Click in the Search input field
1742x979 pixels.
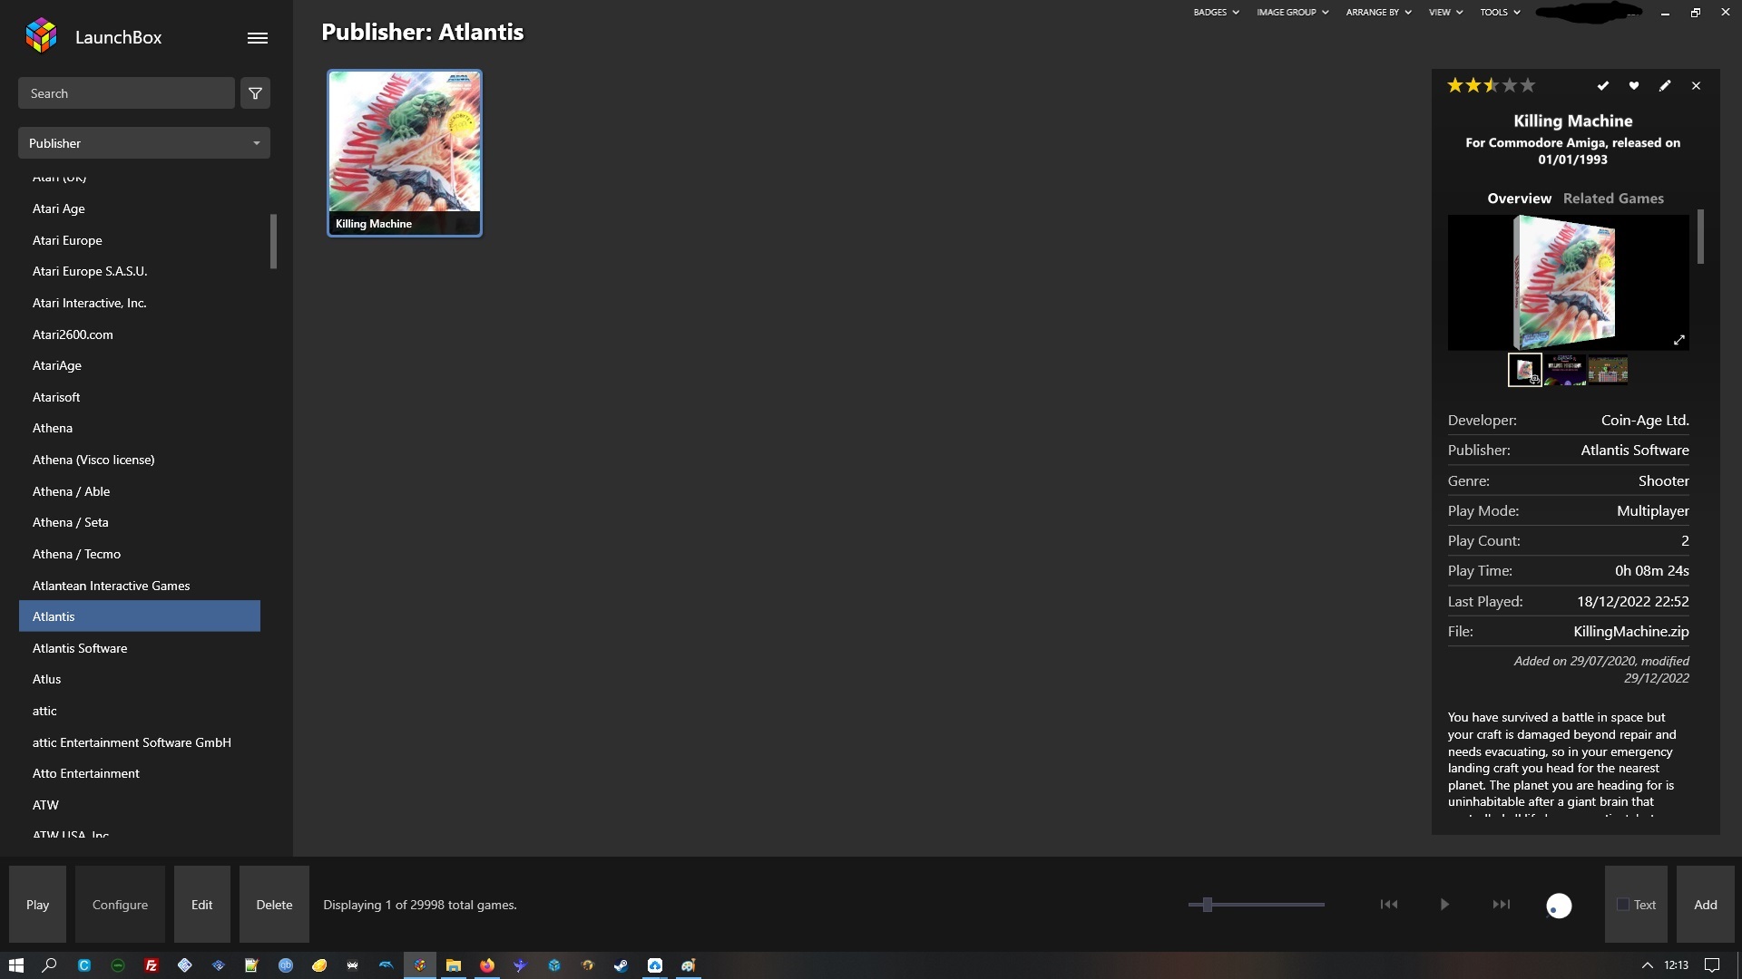(x=126, y=93)
